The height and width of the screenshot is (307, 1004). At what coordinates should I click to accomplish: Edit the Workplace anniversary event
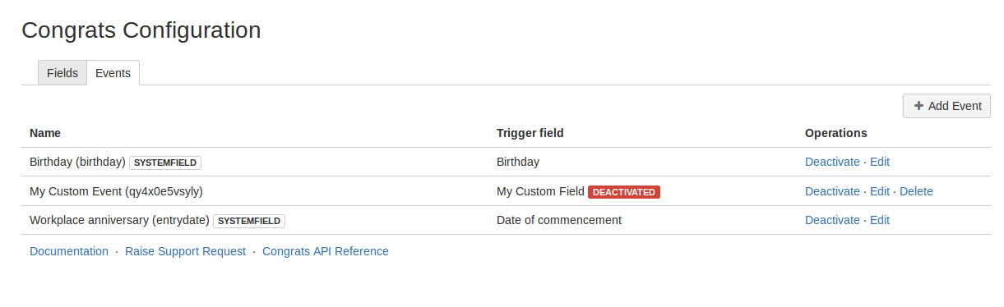click(880, 220)
